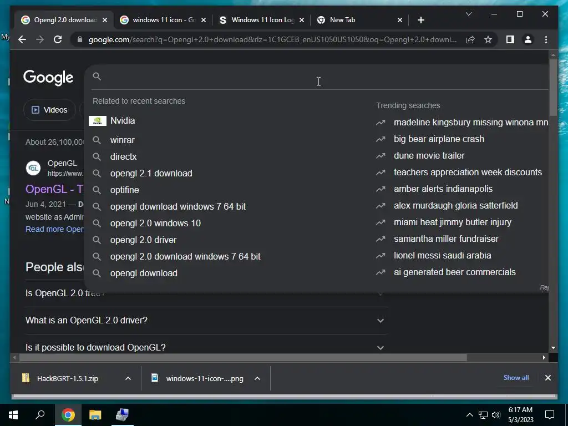Expand HackBGRT-1.5.1.zip download options arrow
Screen dimensions: 568x426
[128, 378]
